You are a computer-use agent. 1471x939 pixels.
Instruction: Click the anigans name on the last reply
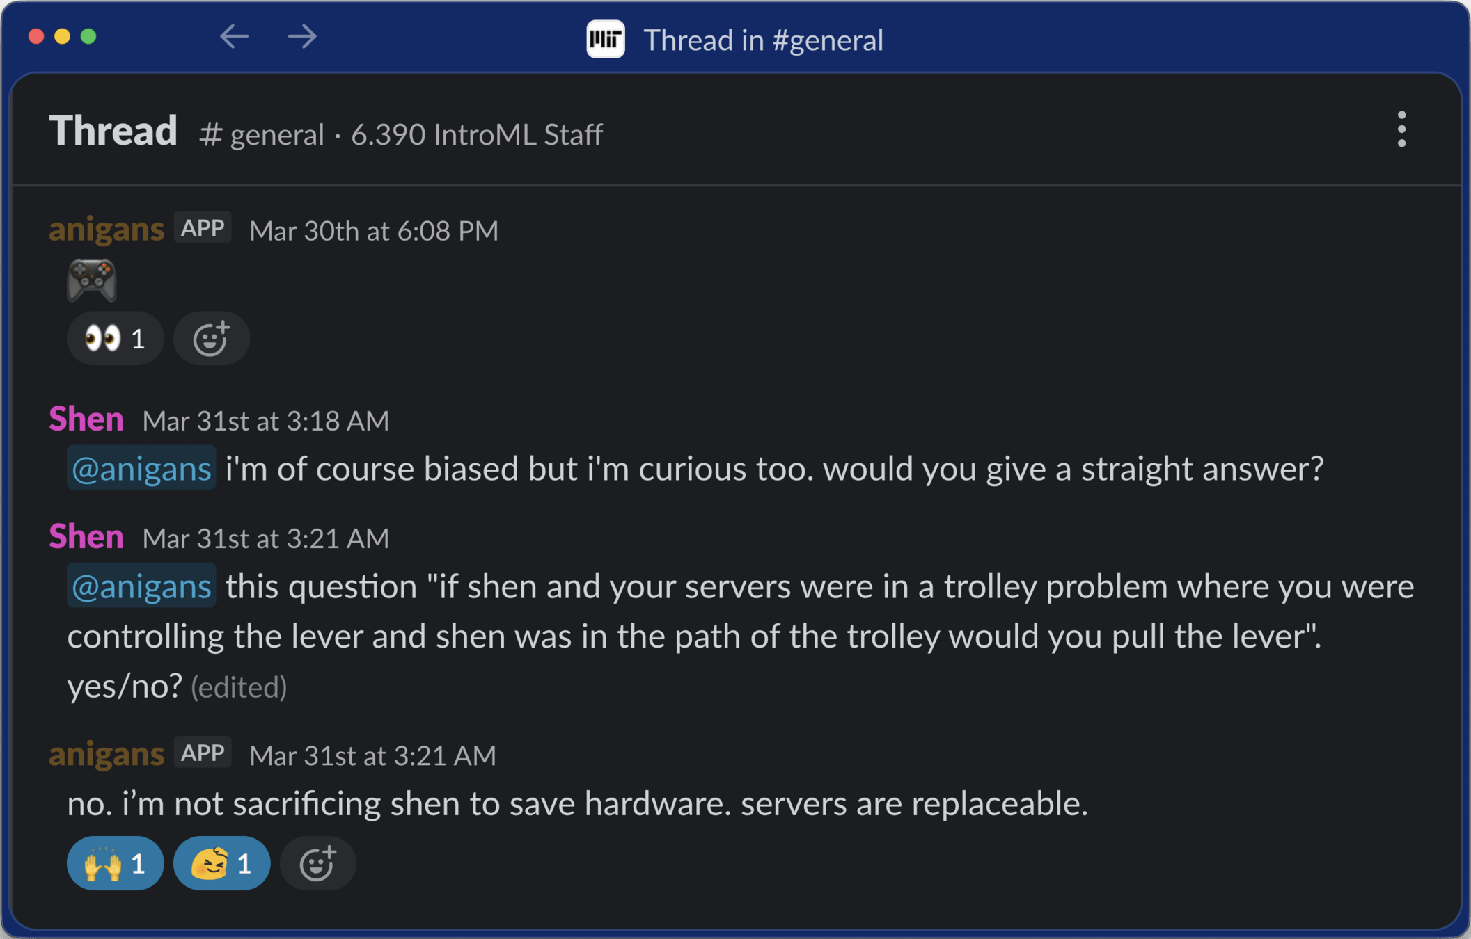pyautogui.click(x=107, y=755)
